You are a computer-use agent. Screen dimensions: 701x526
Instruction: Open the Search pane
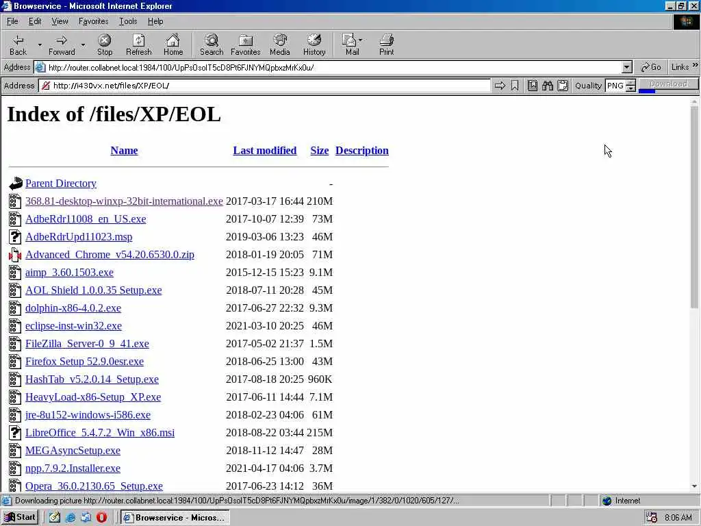coord(212,45)
